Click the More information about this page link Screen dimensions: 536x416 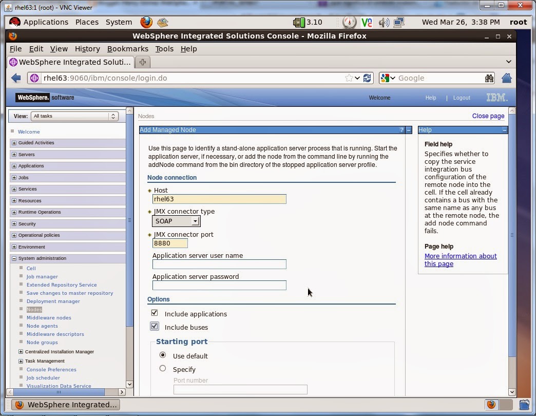coord(461,256)
